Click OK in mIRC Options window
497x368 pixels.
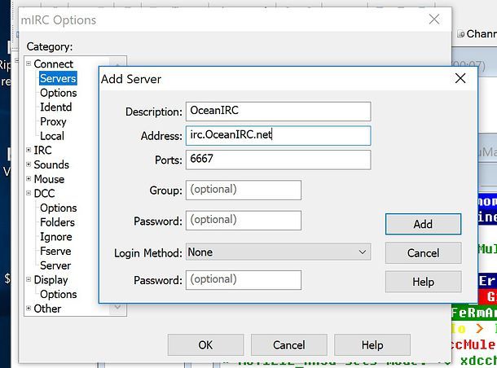click(x=205, y=344)
